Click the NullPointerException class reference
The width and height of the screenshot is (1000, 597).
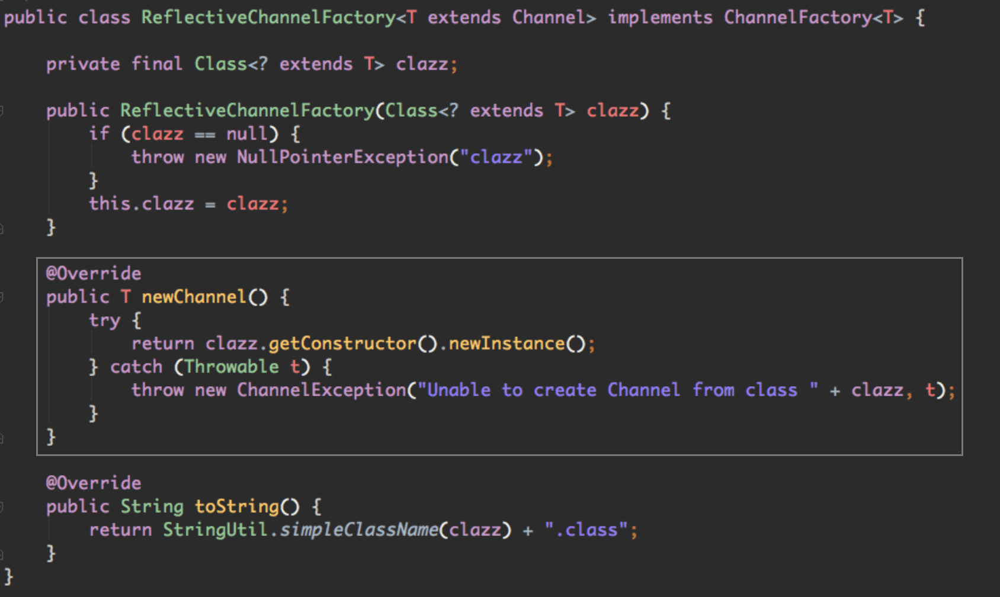343,158
